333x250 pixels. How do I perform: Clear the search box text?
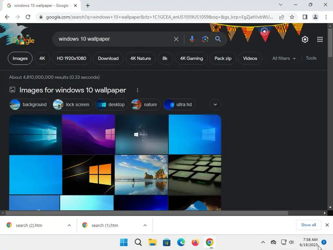coord(176,39)
